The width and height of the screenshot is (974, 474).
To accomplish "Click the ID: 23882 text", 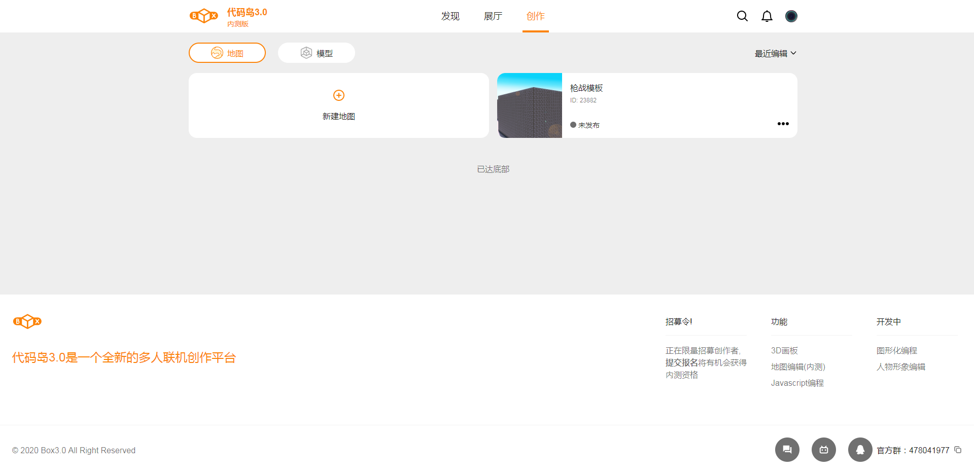I will (x=583, y=100).
